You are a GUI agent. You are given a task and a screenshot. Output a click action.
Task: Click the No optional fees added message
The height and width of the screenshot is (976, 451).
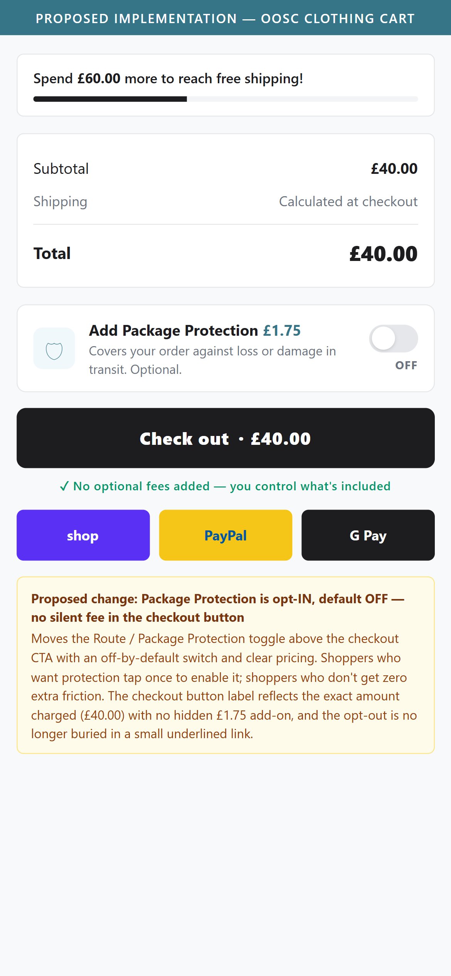[x=232, y=486]
